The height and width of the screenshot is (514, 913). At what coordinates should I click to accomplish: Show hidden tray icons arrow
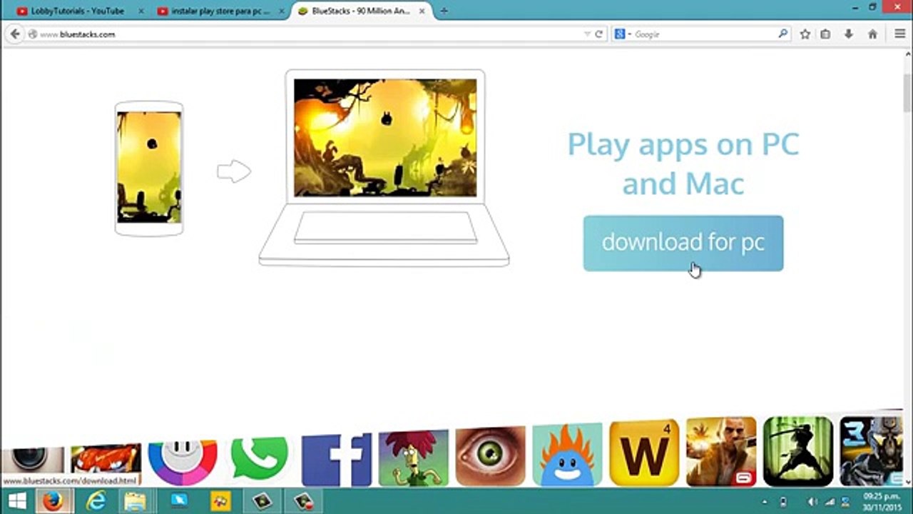(x=764, y=502)
